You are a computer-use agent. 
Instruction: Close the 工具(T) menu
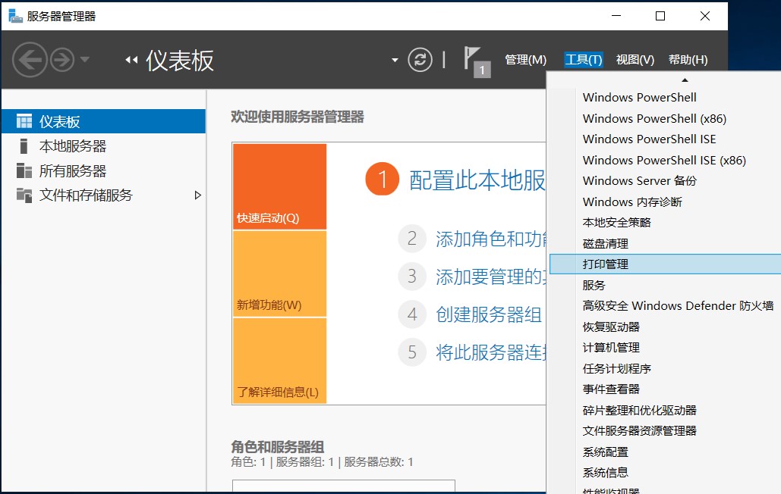583,60
